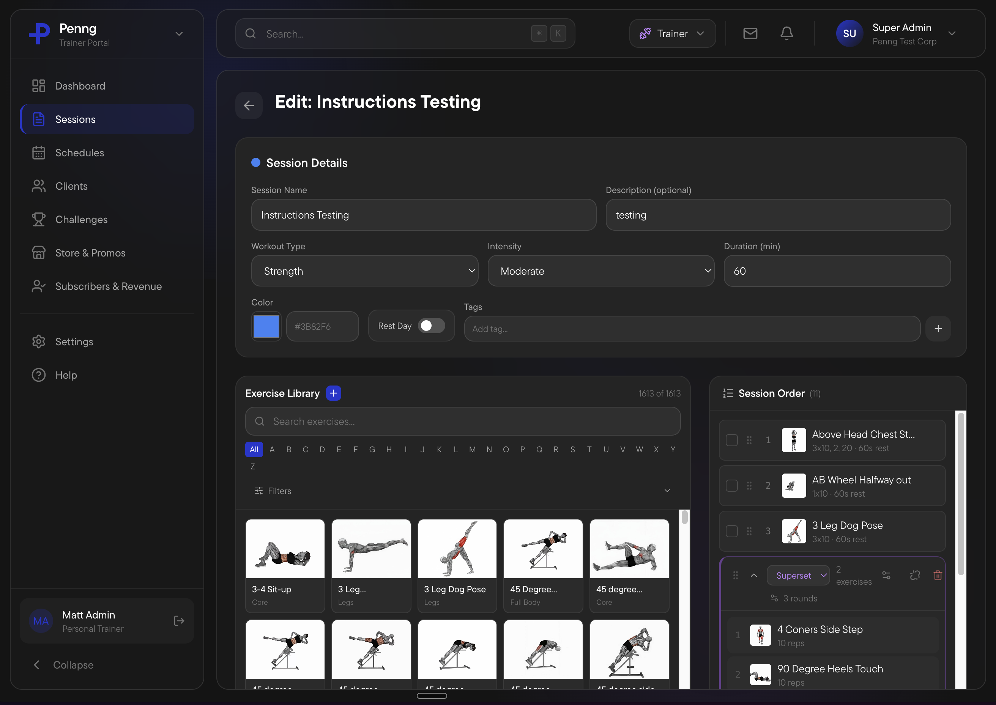Open the Workout Type Strength dropdown
This screenshot has width=996, height=705.
point(365,271)
